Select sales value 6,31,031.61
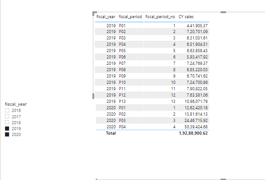The height and width of the screenshot is (180, 265). click(197, 38)
